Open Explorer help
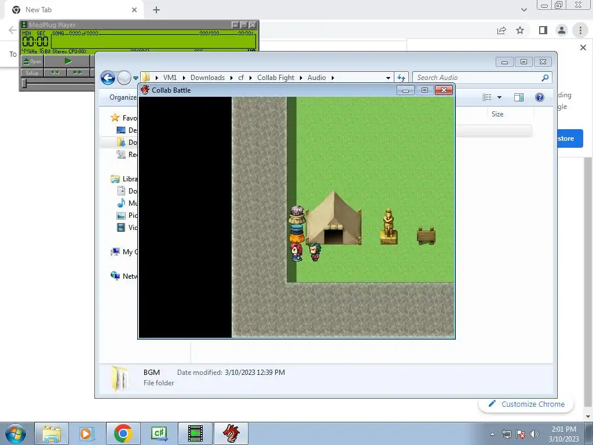 (540, 97)
